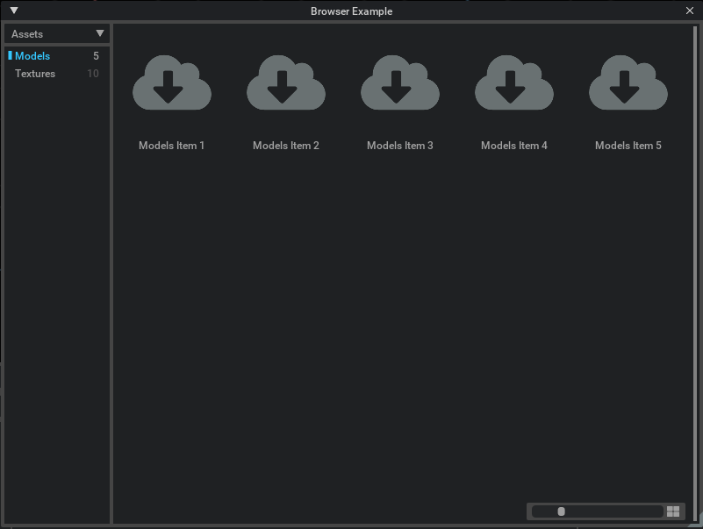The width and height of the screenshot is (703, 529).
Task: Download Models Item 4 via its cloud icon
Action: pyautogui.click(x=514, y=83)
